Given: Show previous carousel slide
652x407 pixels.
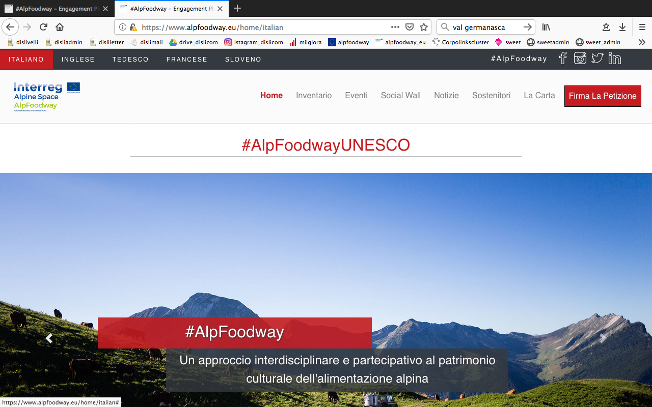Looking at the screenshot, I should (x=49, y=338).
